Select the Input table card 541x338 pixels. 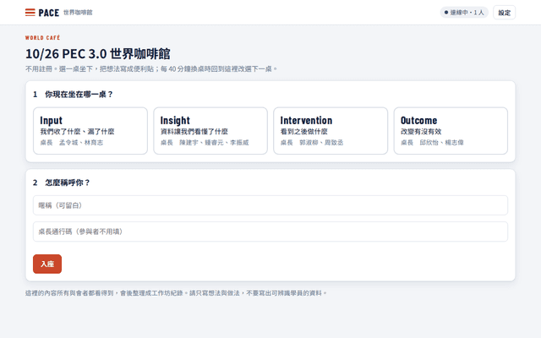click(x=90, y=131)
